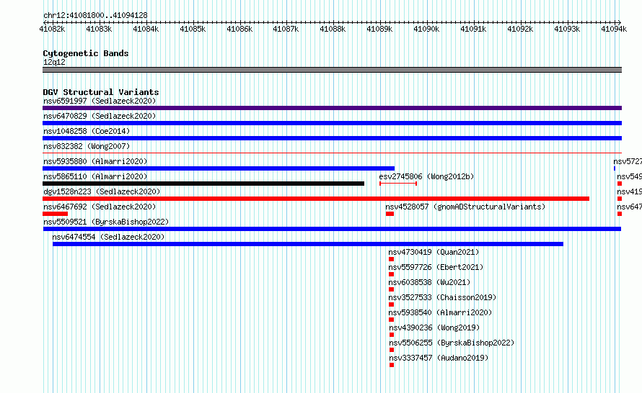Click red marker under nsv5938540
Image resolution: width=642 pixels, height=393 pixels.
392,320
